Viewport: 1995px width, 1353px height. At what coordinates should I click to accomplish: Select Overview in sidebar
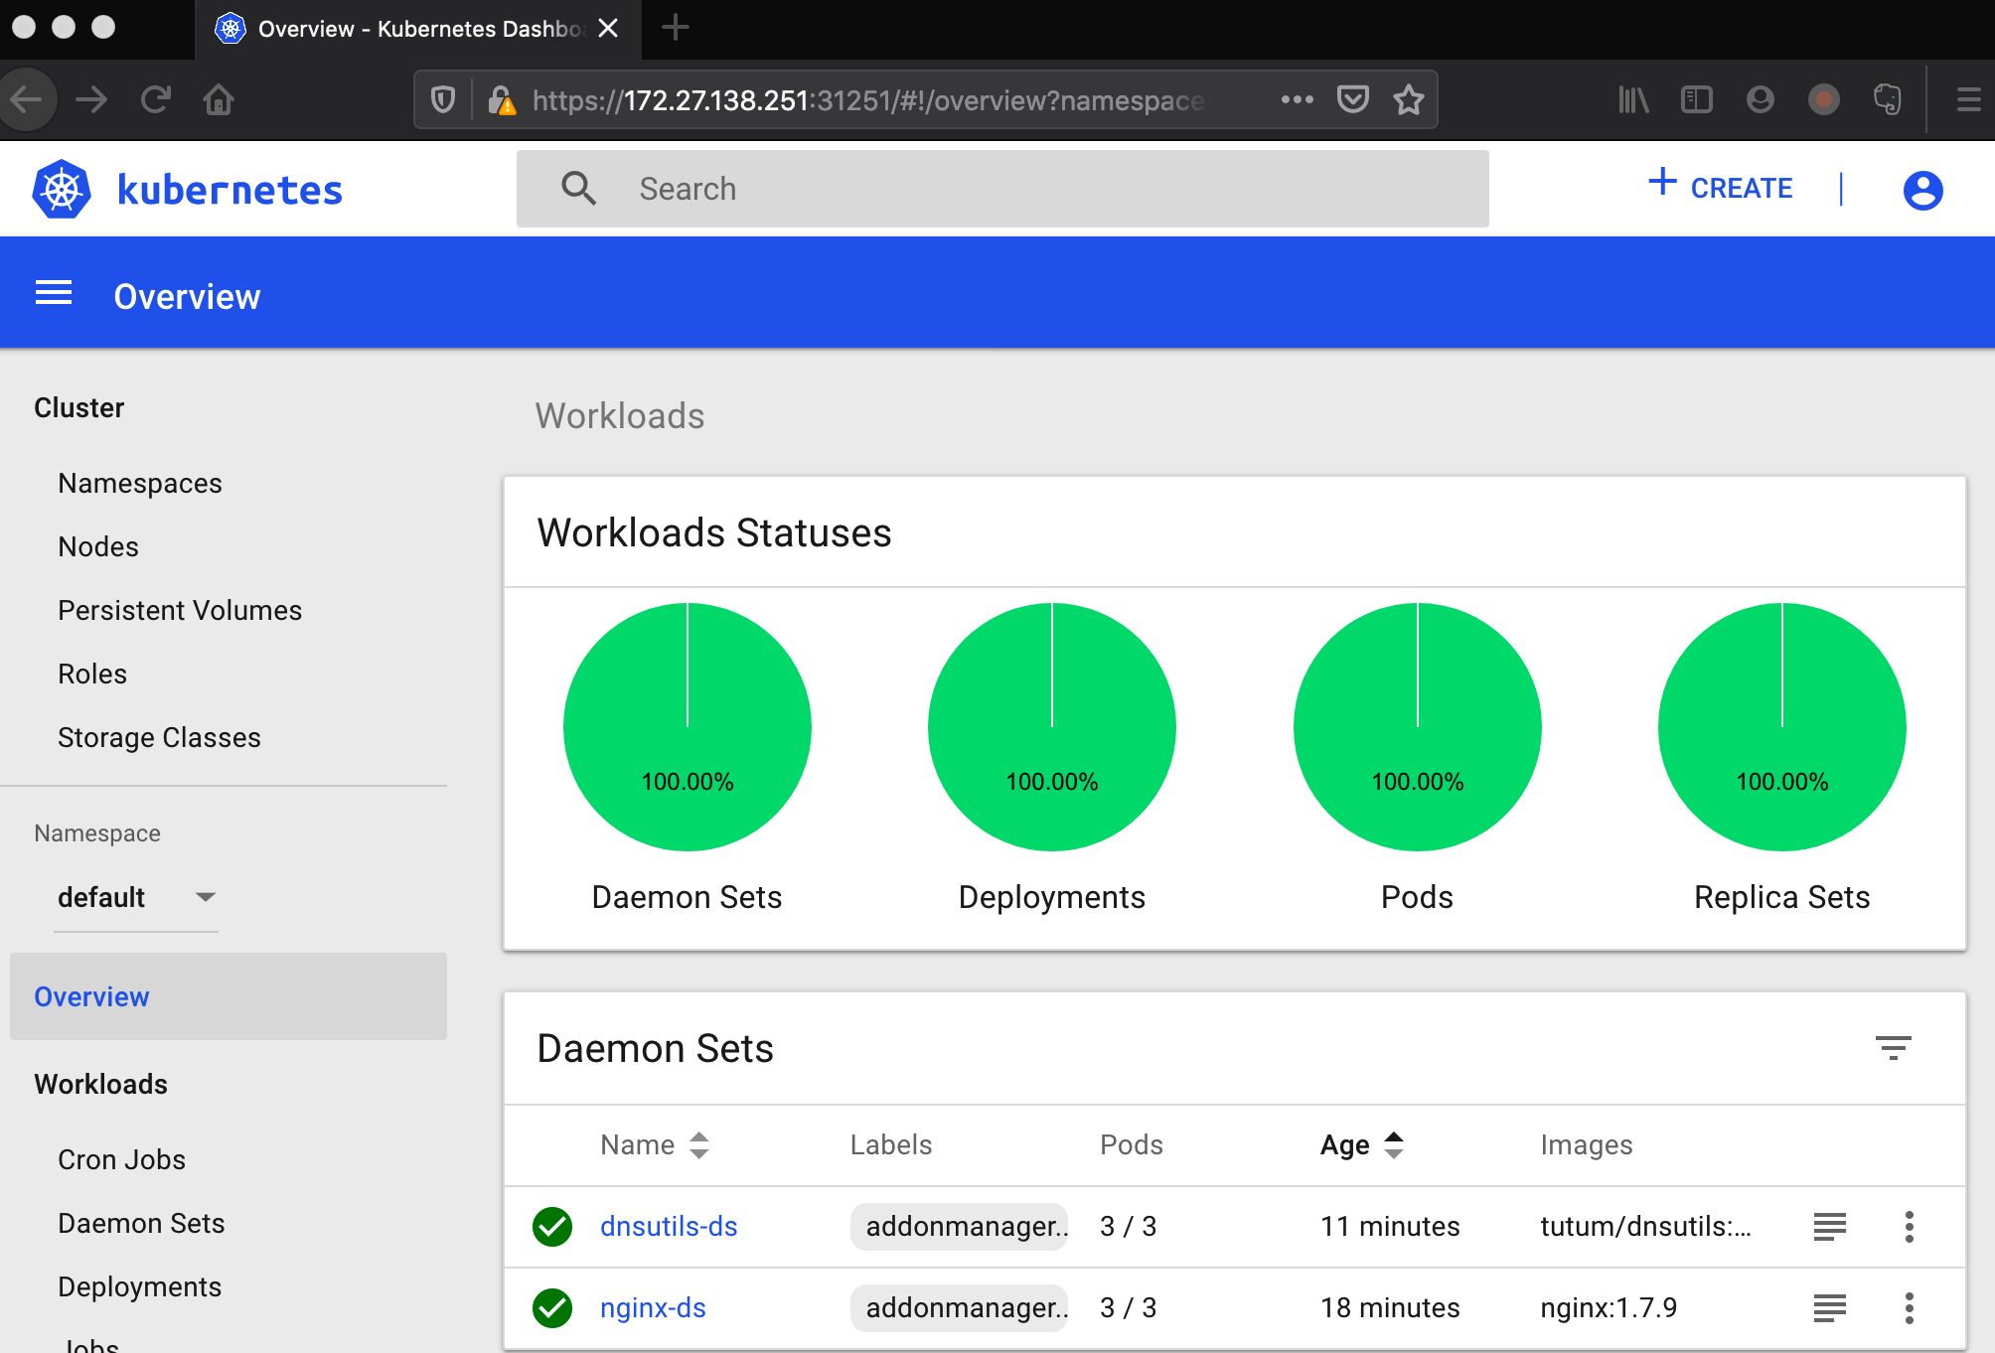point(229,996)
